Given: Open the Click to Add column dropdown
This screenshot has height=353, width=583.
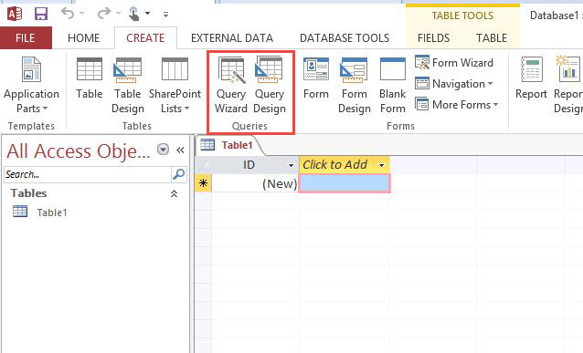Looking at the screenshot, I should tap(381, 165).
